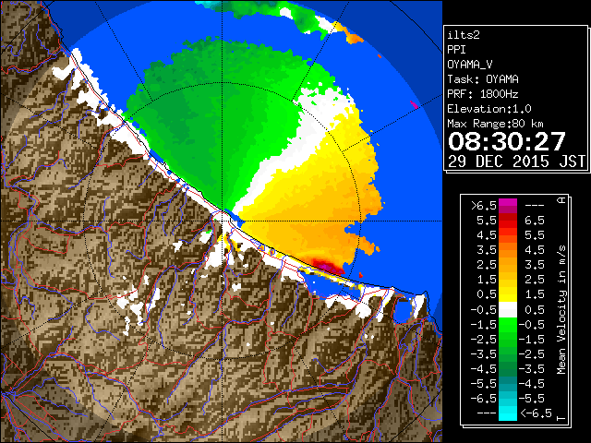Select the "Elevation:1.0" text
Image resolution: width=591 pixels, height=443 pixels.
click(x=489, y=109)
